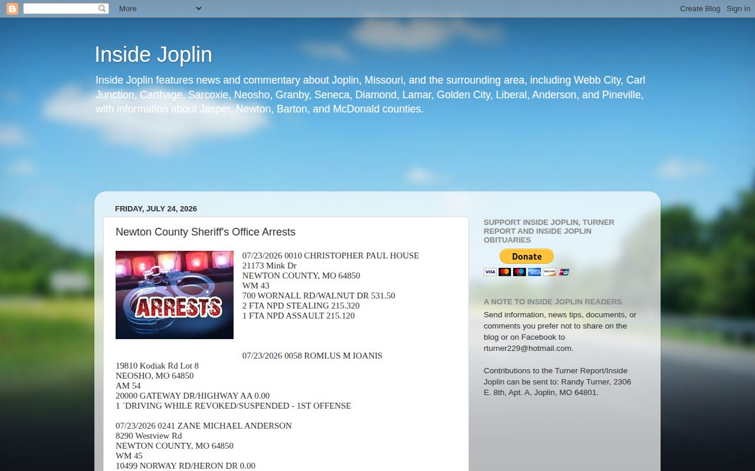
Task: Click the address line "21173 Mink Dr"
Action: click(x=270, y=266)
